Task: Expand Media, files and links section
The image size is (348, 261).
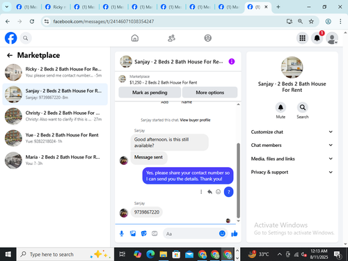Action: pos(292,159)
